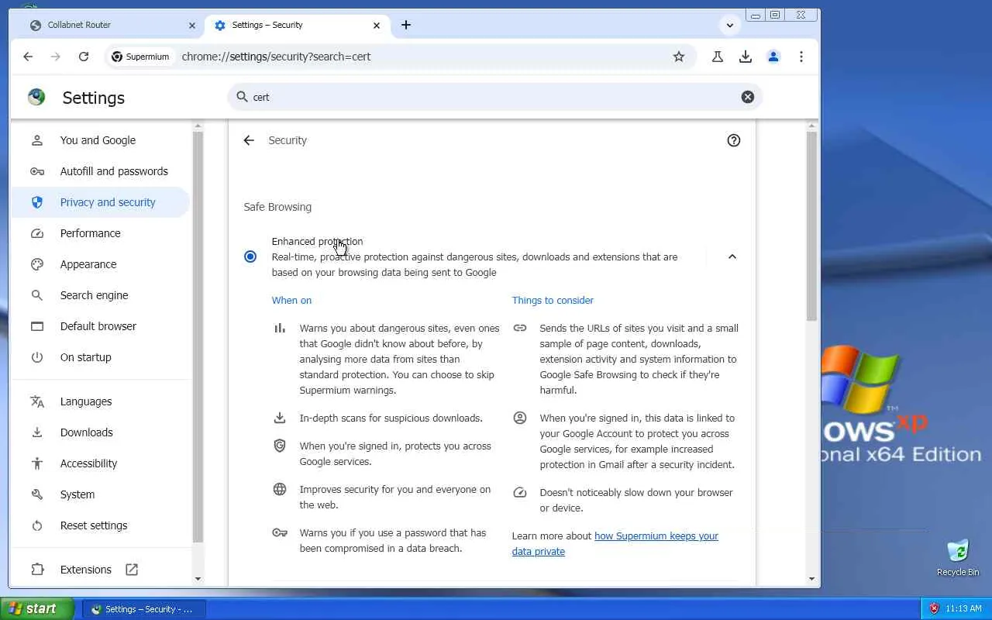Click 'In-depth scans for suspicious downloads.' text
The width and height of the screenshot is (992, 620).
(x=391, y=418)
